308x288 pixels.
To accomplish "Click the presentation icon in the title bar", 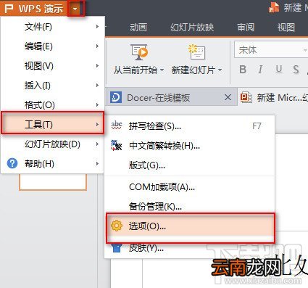I will point(274,7).
